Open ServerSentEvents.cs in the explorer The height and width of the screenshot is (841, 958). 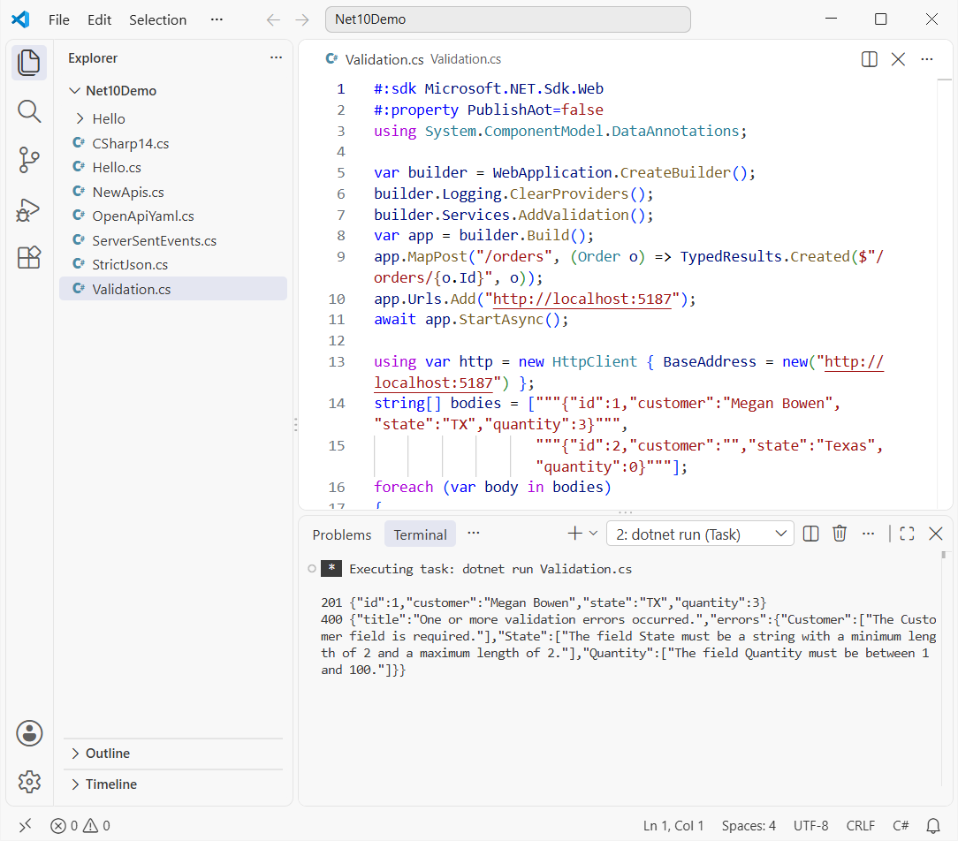(x=173, y=240)
